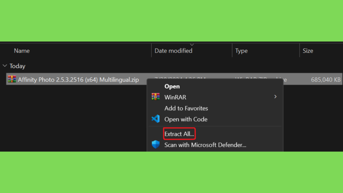Viewport: 343px width, 193px height.
Task: Click the zip file's WinRAR archive icon
Action: pos(12,79)
